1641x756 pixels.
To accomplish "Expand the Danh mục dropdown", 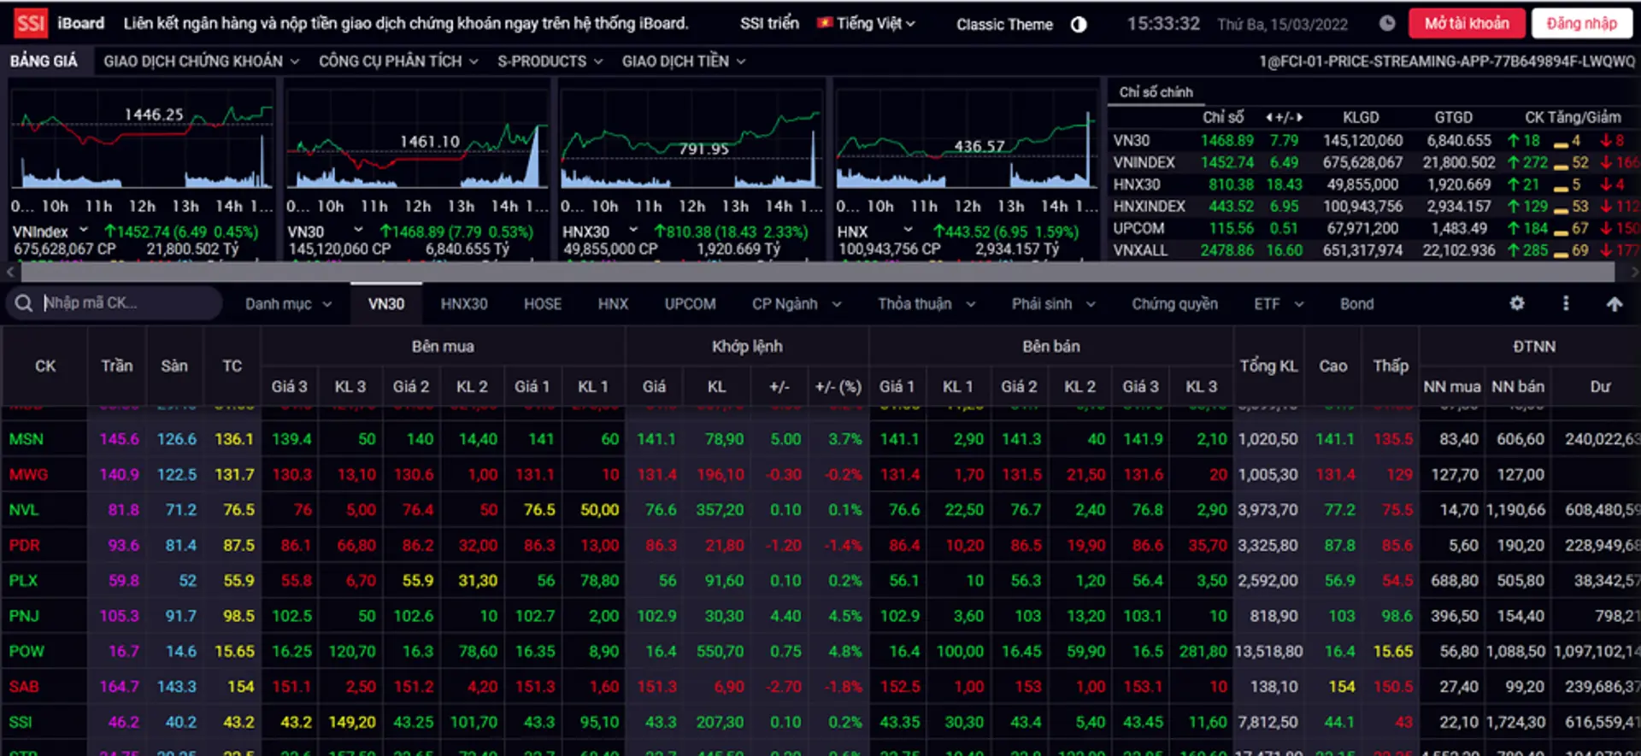I will (x=288, y=304).
